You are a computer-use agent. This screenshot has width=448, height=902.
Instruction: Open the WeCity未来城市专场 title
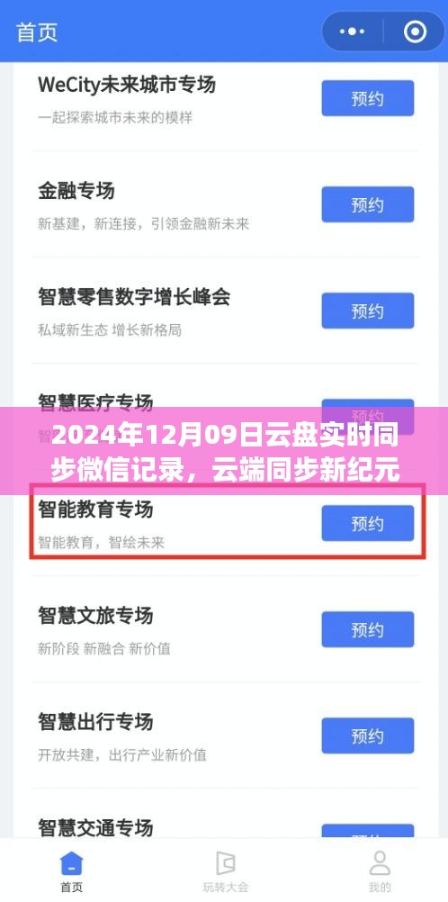point(127,85)
